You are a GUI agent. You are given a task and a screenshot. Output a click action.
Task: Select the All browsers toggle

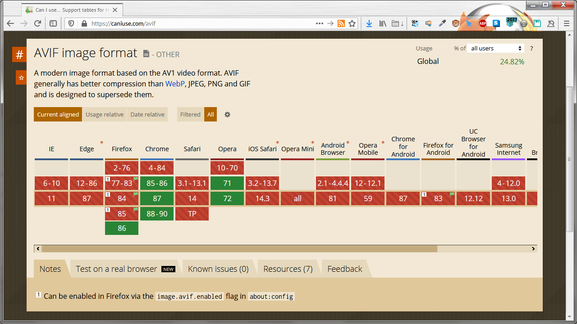coord(211,114)
